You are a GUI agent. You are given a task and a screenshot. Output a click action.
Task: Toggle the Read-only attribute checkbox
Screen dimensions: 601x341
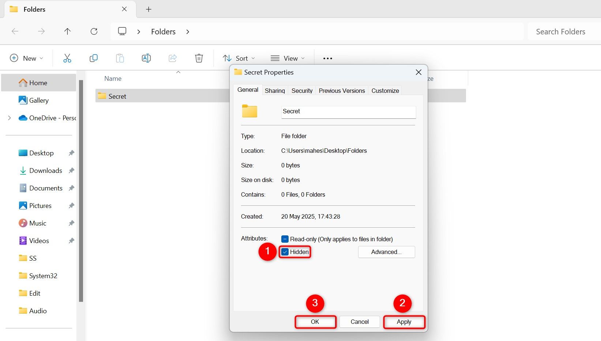coord(285,239)
